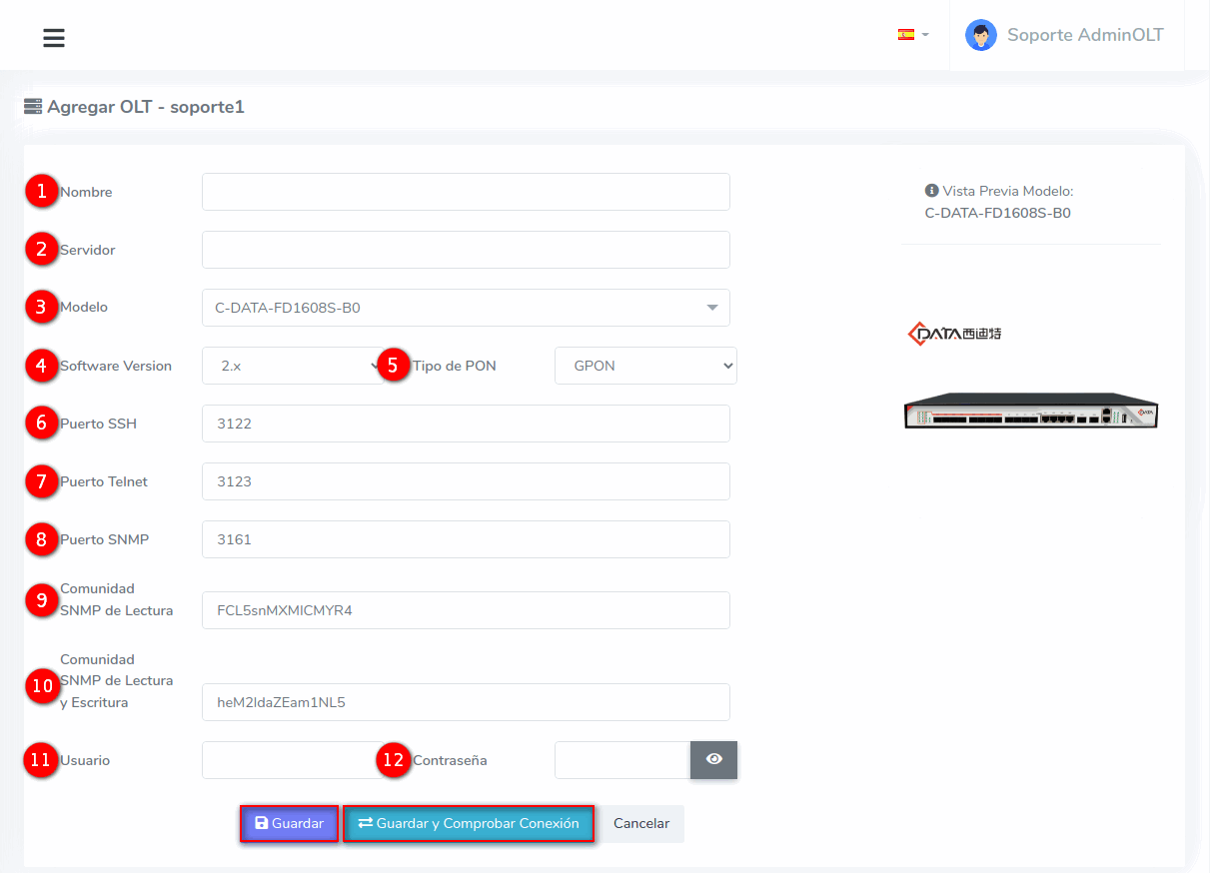
Task: Click Guardar y Comprobar Conexión button
Action: [x=469, y=824]
